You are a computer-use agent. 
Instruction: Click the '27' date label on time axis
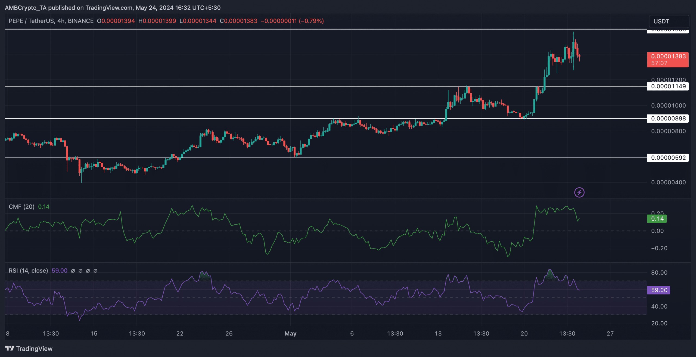(x=610, y=334)
